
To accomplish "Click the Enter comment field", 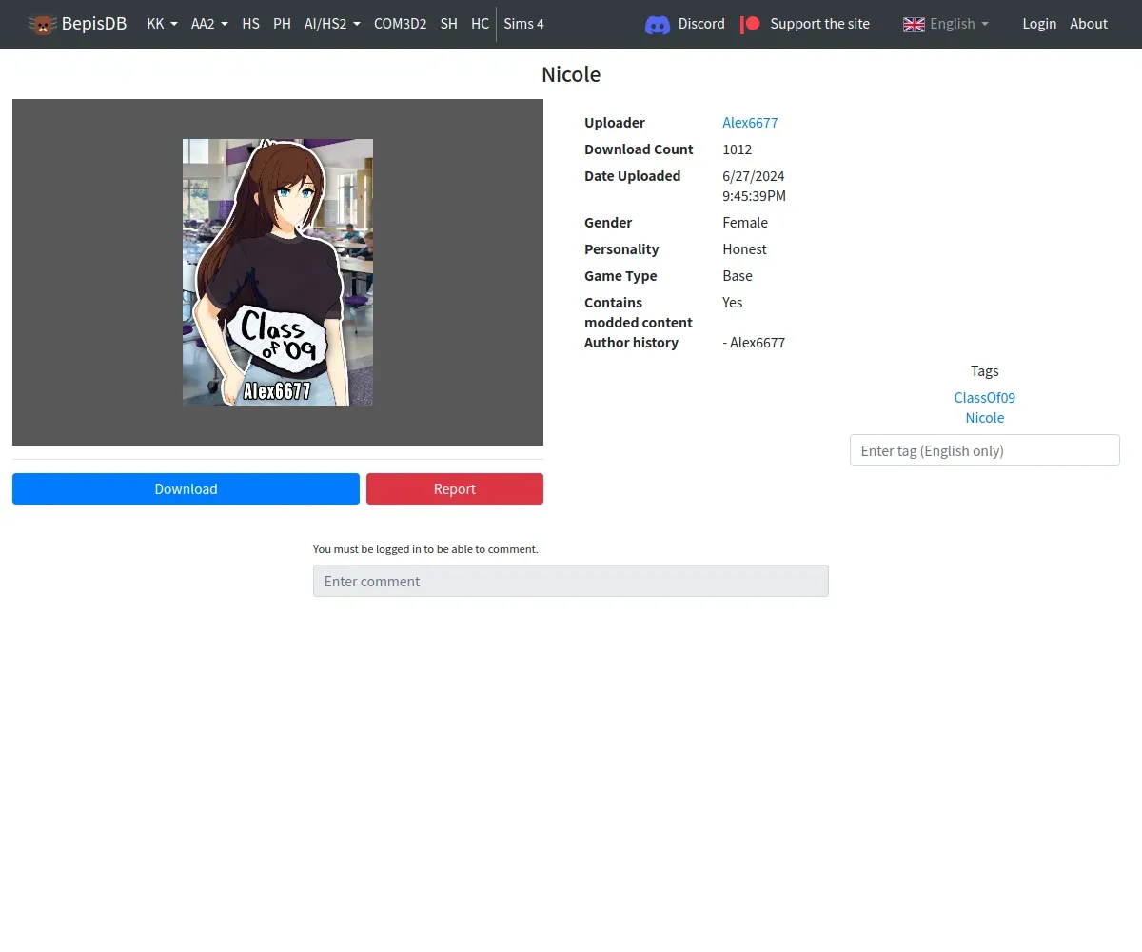I will pyautogui.click(x=571, y=581).
